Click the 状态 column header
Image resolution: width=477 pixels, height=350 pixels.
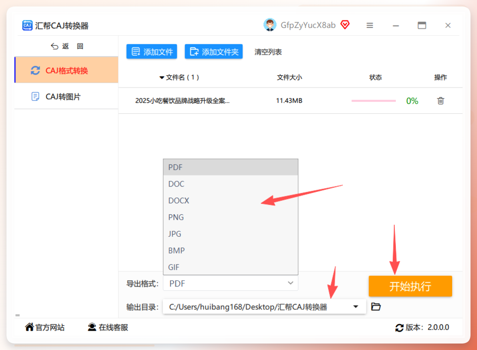(375, 78)
